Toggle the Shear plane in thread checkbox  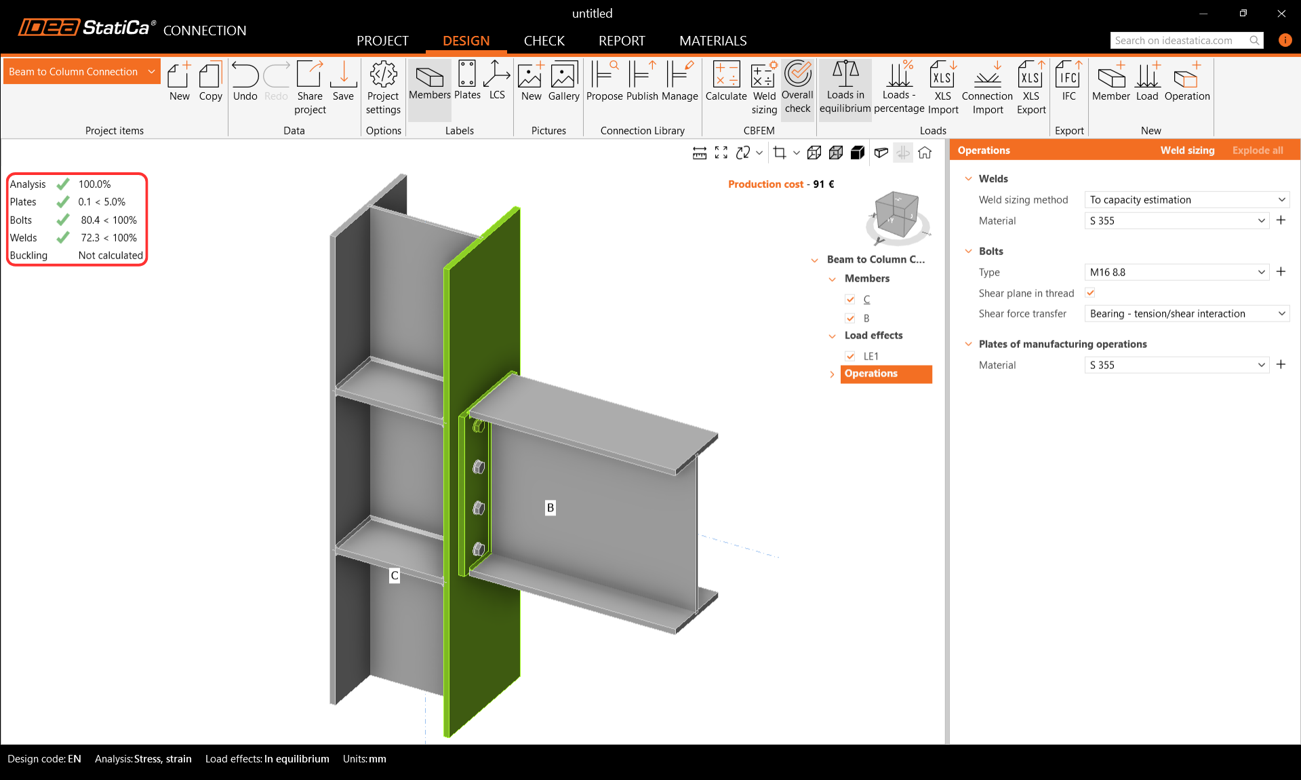click(1090, 293)
